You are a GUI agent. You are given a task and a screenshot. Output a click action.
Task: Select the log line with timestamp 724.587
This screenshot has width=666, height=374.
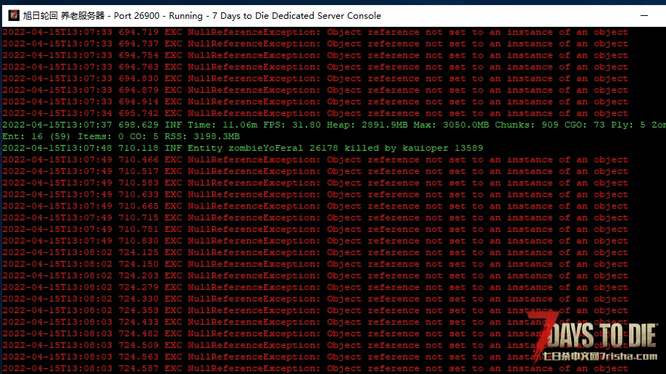(315, 368)
